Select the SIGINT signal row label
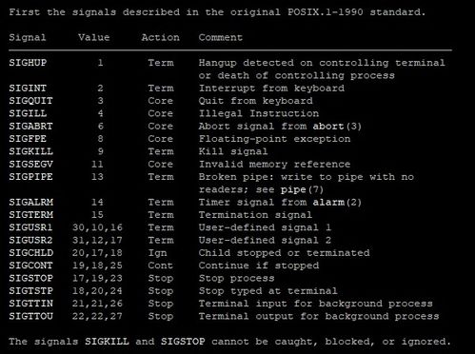Screen dimensions: 475x354 click(28, 88)
